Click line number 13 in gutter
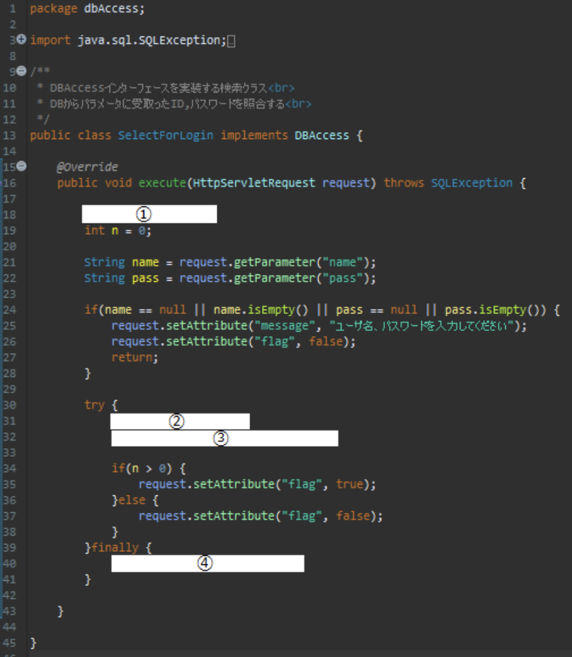 [9, 135]
